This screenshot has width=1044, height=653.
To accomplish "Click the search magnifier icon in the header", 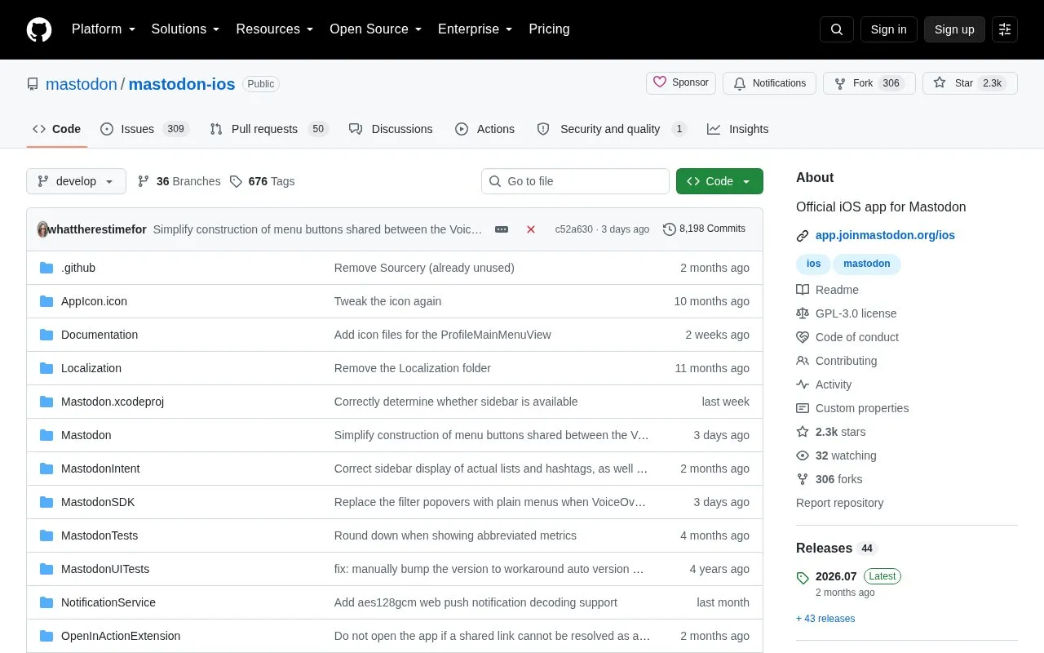I will coord(837,29).
